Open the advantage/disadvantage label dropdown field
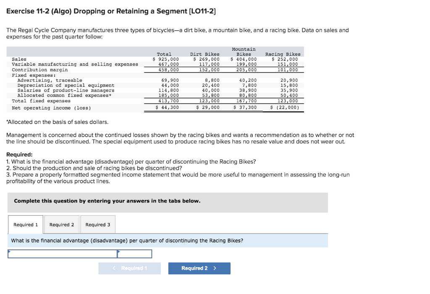This screenshot has width=430, height=294. (x=63, y=254)
